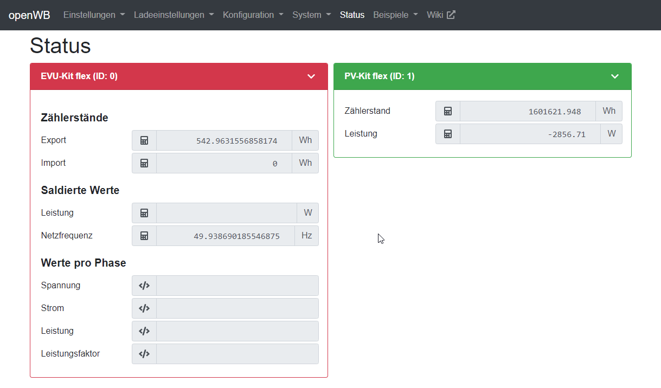Screen dimensions: 661x388
Task: Click the code icon beside Strom
Action: [x=144, y=308]
